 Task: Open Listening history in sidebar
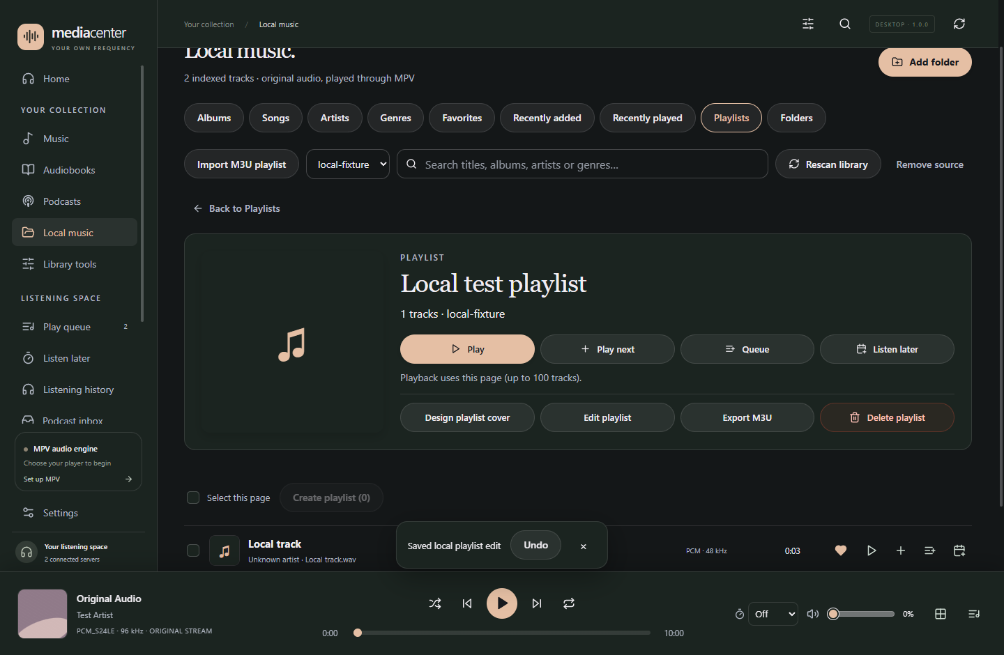tap(75, 390)
